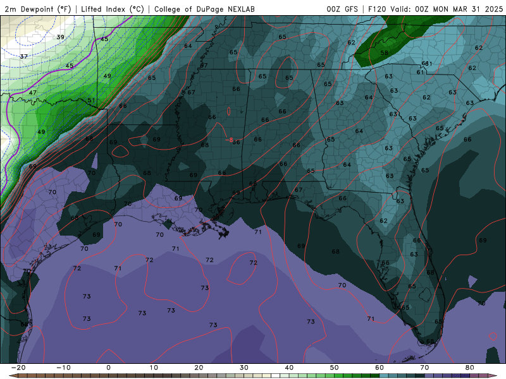Screen dimensions: 506x379
Task: Click the 51 dewpoint value on the map
Action: [91, 100]
